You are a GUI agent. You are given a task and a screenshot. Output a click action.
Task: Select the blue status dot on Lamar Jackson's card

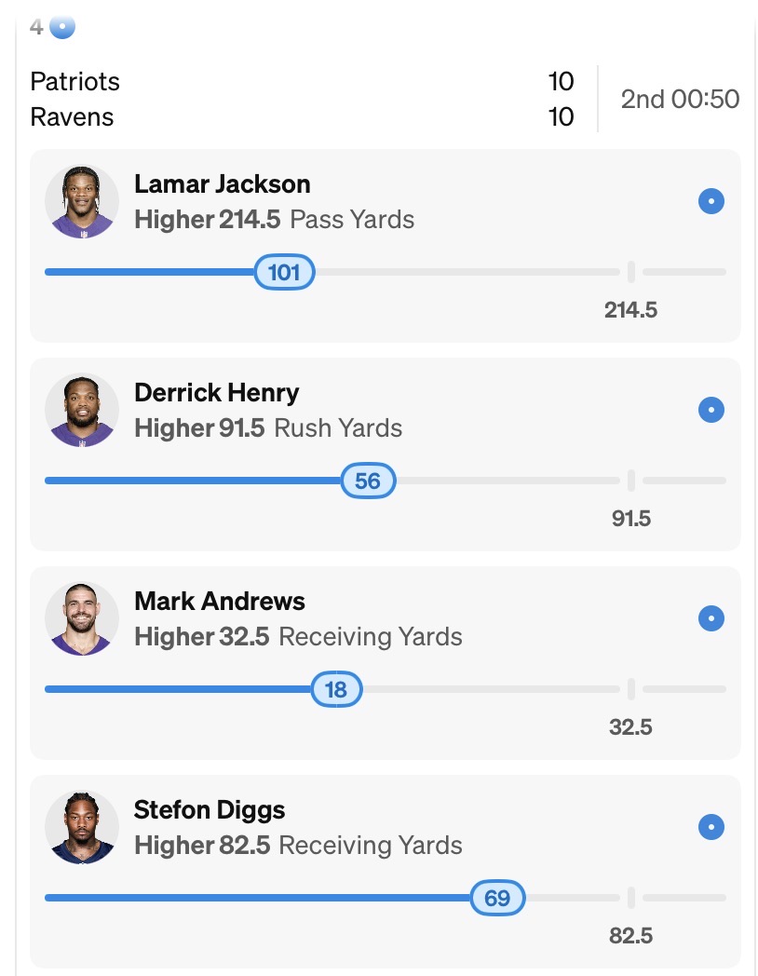(x=711, y=201)
